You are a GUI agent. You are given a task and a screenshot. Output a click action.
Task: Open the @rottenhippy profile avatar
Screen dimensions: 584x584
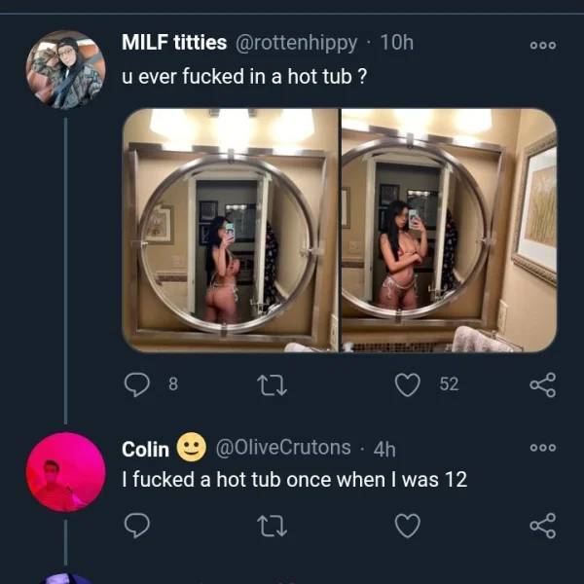pyautogui.click(x=64, y=69)
